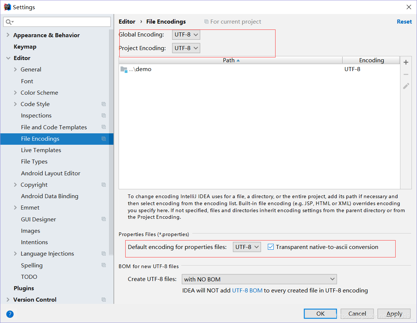Click project icon beside File and Code Templates

tap(104, 127)
